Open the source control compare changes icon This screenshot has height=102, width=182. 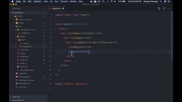159,8
